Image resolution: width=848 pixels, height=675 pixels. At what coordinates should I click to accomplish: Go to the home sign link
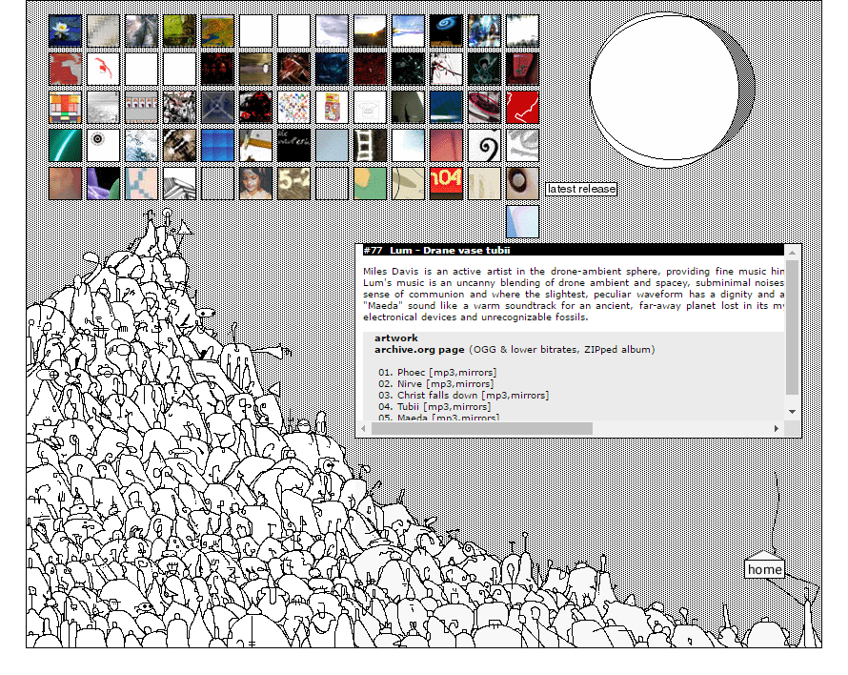tap(764, 569)
